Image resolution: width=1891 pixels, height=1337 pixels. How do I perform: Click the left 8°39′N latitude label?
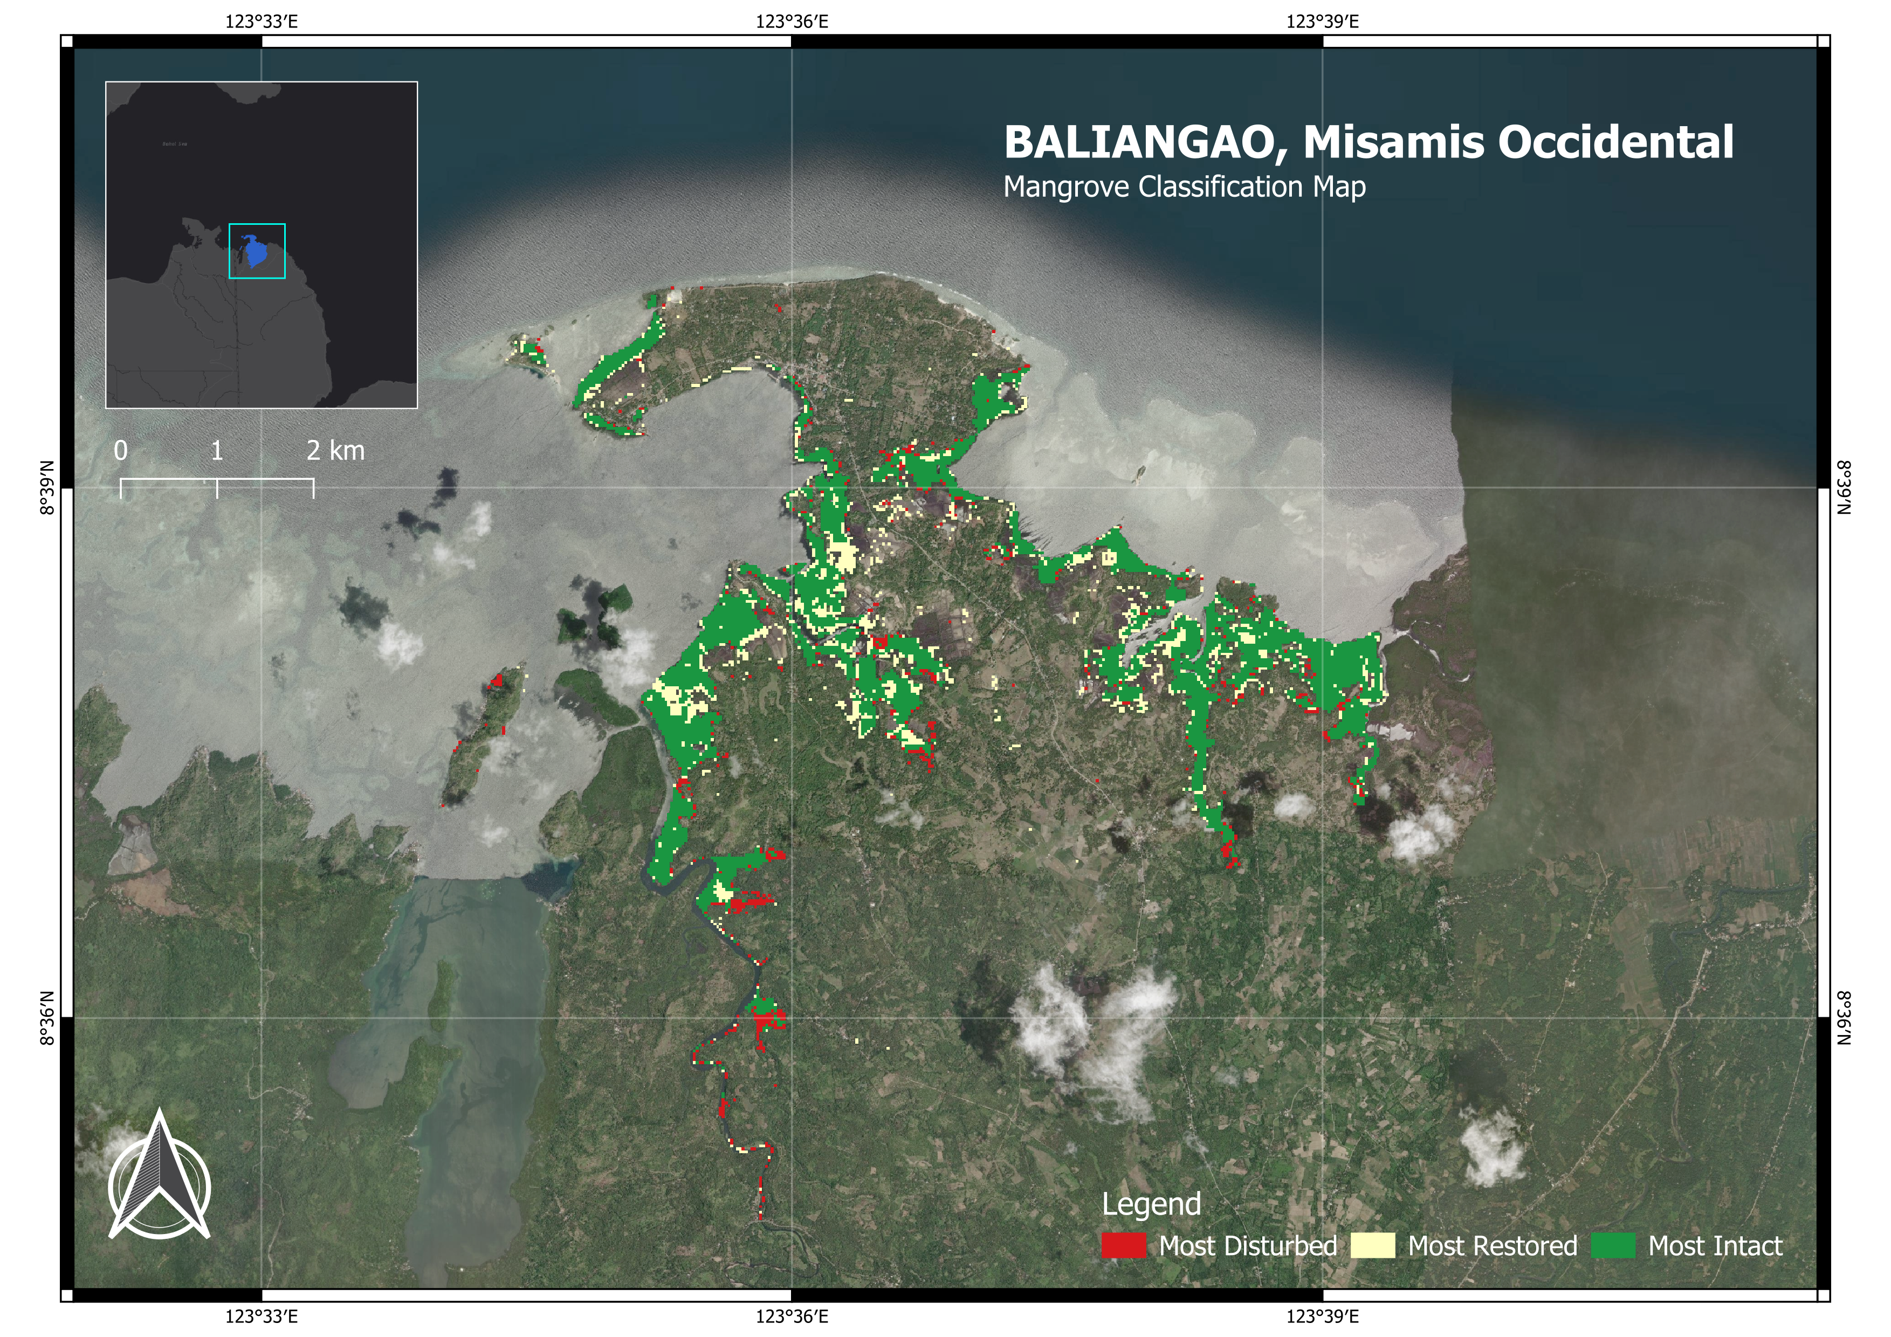tap(47, 487)
